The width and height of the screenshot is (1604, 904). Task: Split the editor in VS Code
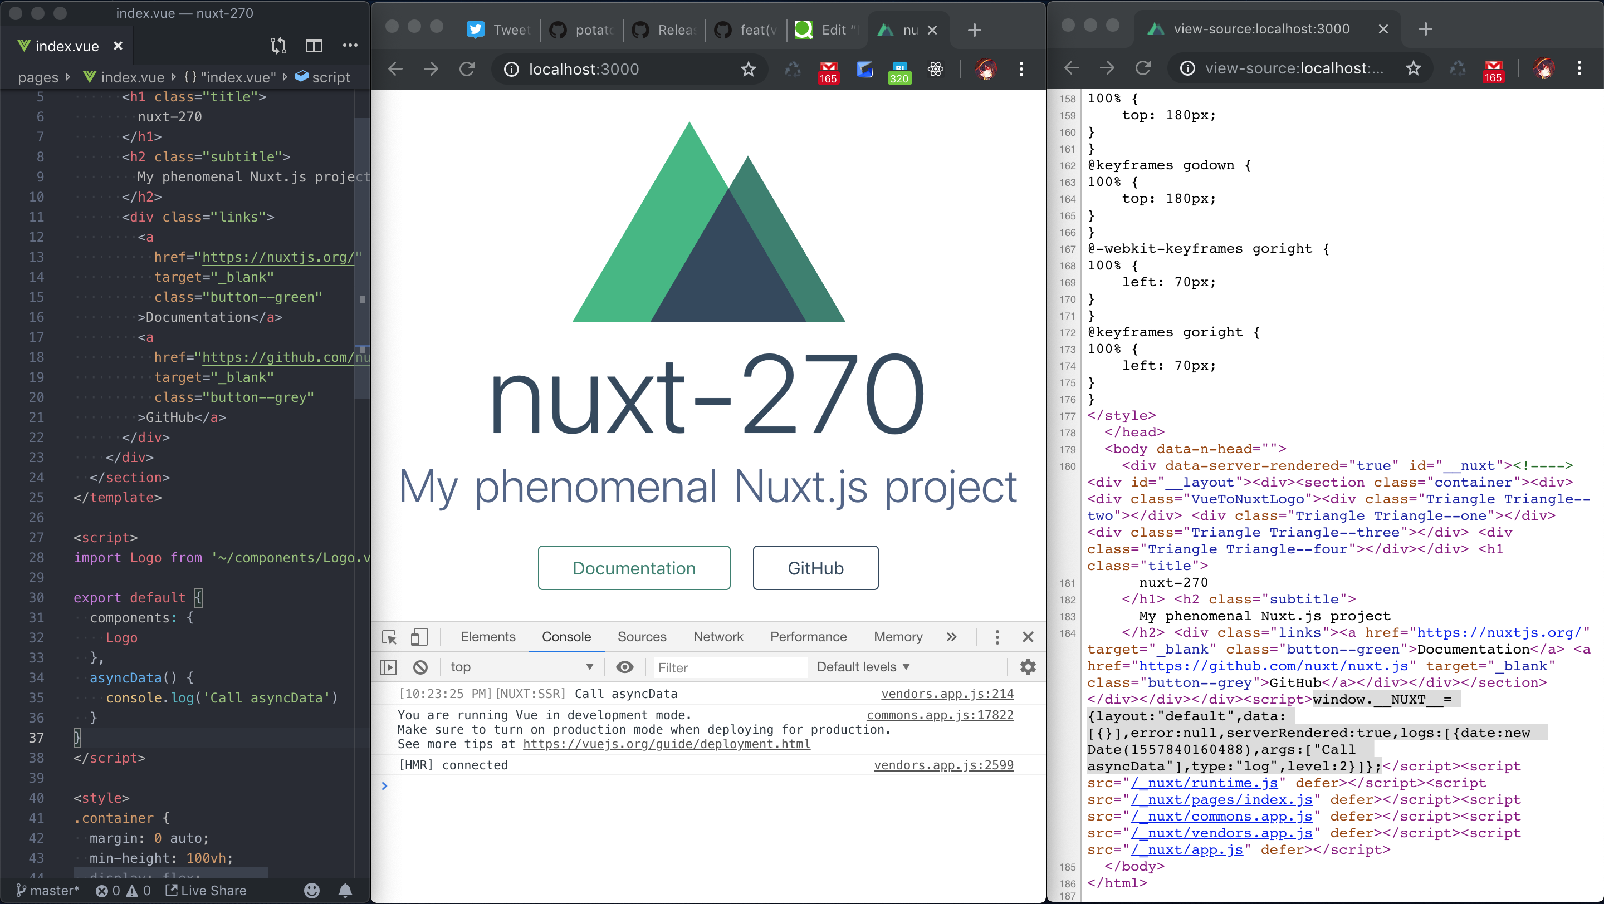point(314,46)
